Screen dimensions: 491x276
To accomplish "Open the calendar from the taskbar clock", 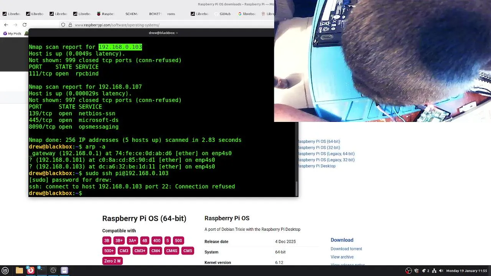I will [x=466, y=271].
